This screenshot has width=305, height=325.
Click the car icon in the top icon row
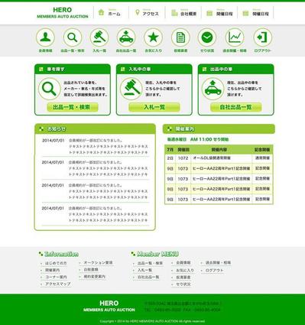coord(126,37)
